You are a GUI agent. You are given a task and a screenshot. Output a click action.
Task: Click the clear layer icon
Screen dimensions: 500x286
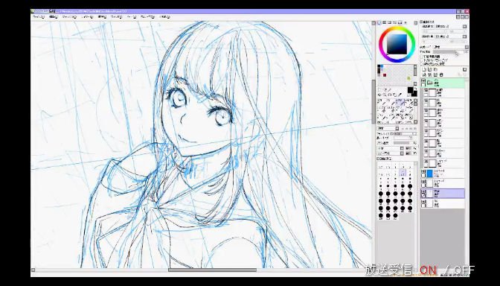point(435,74)
